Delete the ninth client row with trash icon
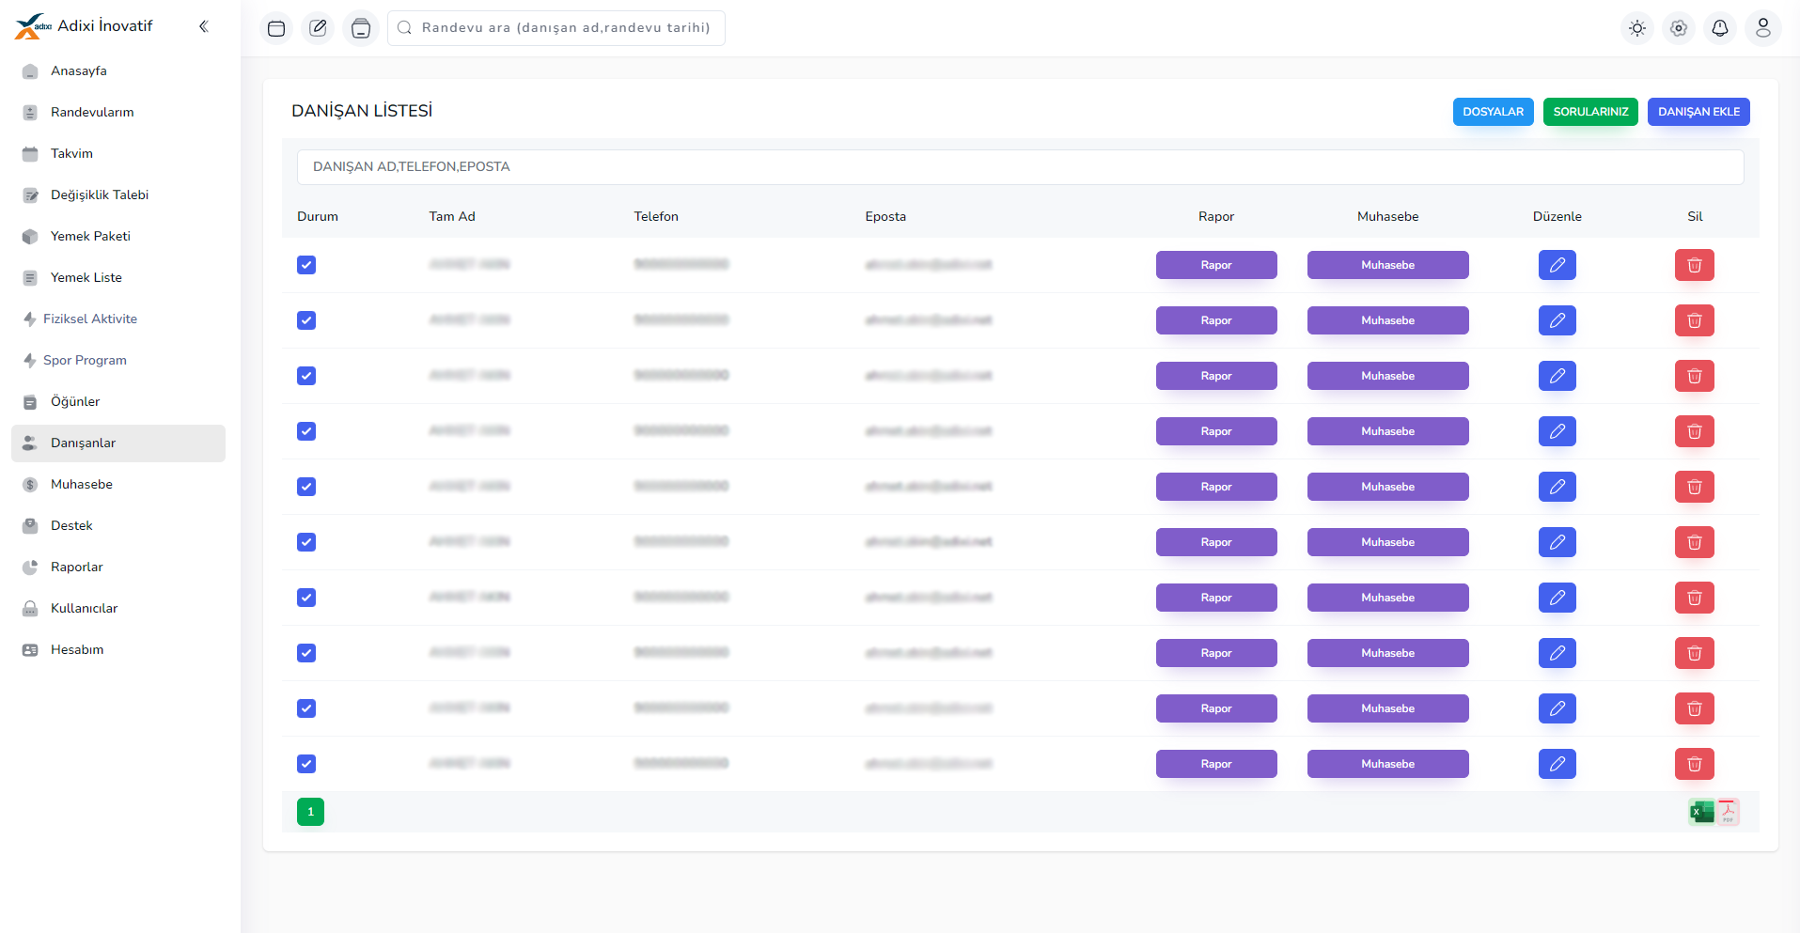1800x933 pixels. click(x=1695, y=708)
